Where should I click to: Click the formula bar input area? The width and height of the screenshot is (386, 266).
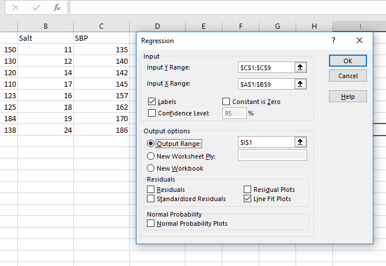(x=228, y=7)
